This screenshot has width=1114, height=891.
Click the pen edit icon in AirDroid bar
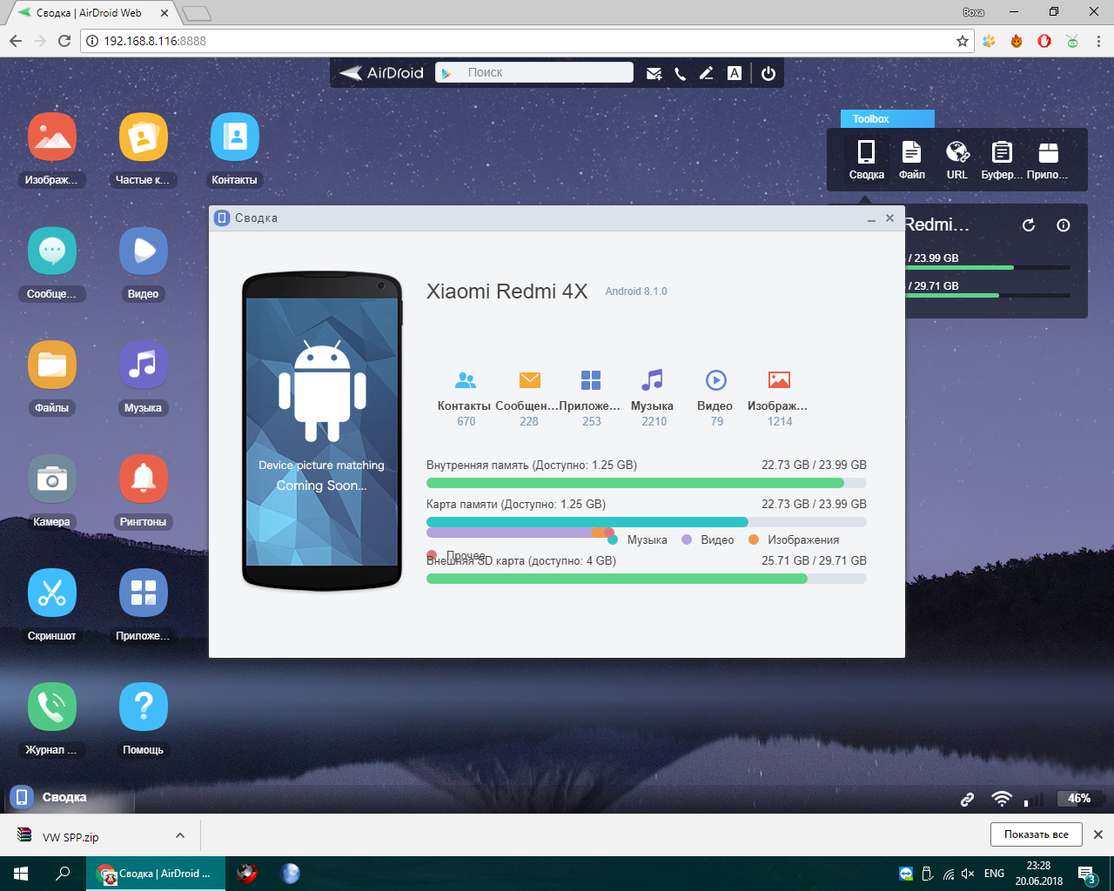[x=707, y=74]
